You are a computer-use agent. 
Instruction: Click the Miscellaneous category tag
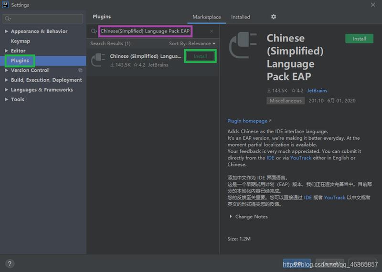click(x=286, y=101)
